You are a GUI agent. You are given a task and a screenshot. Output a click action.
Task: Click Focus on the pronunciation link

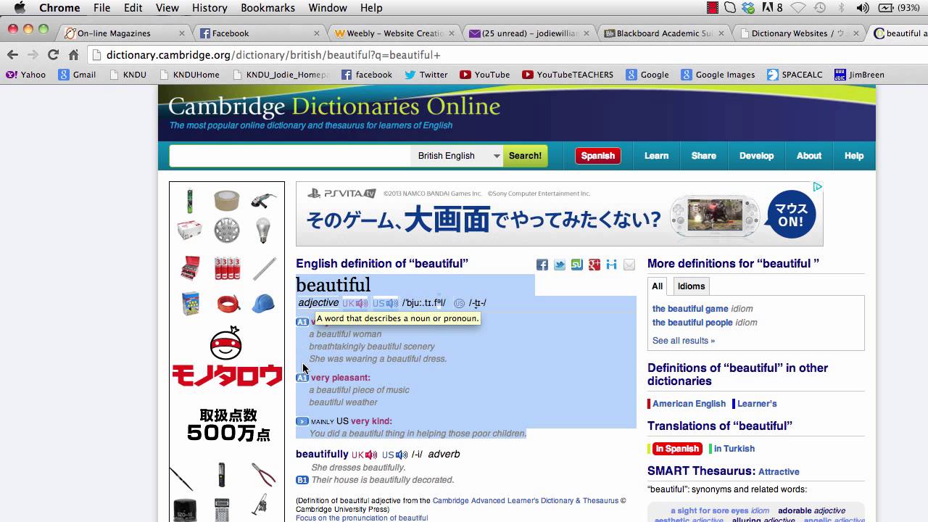(x=362, y=518)
